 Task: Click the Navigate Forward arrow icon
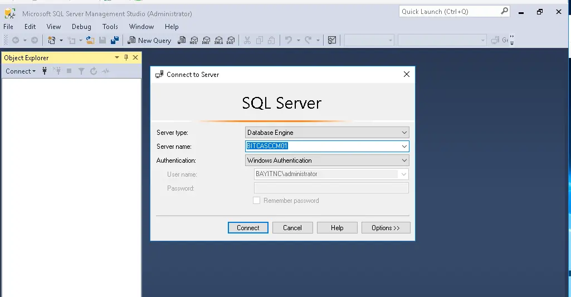[x=34, y=40]
